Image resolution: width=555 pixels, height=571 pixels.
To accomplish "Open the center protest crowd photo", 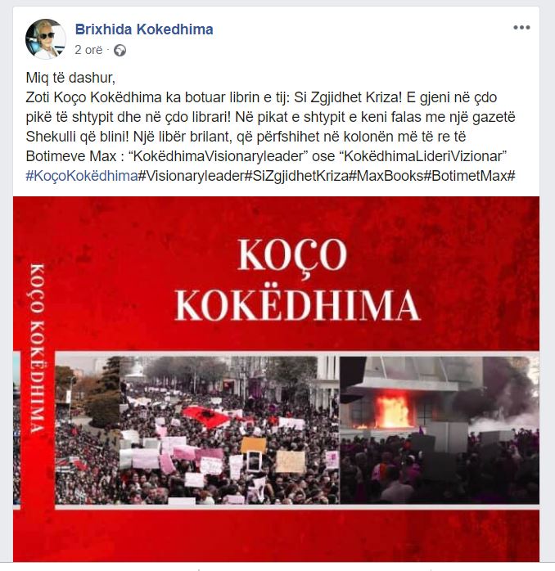I will pyautogui.click(x=229, y=429).
